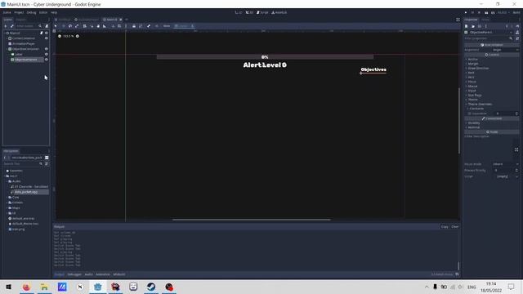Hide the Label node
Viewport: 523px width, 294px height.
[x=47, y=55]
